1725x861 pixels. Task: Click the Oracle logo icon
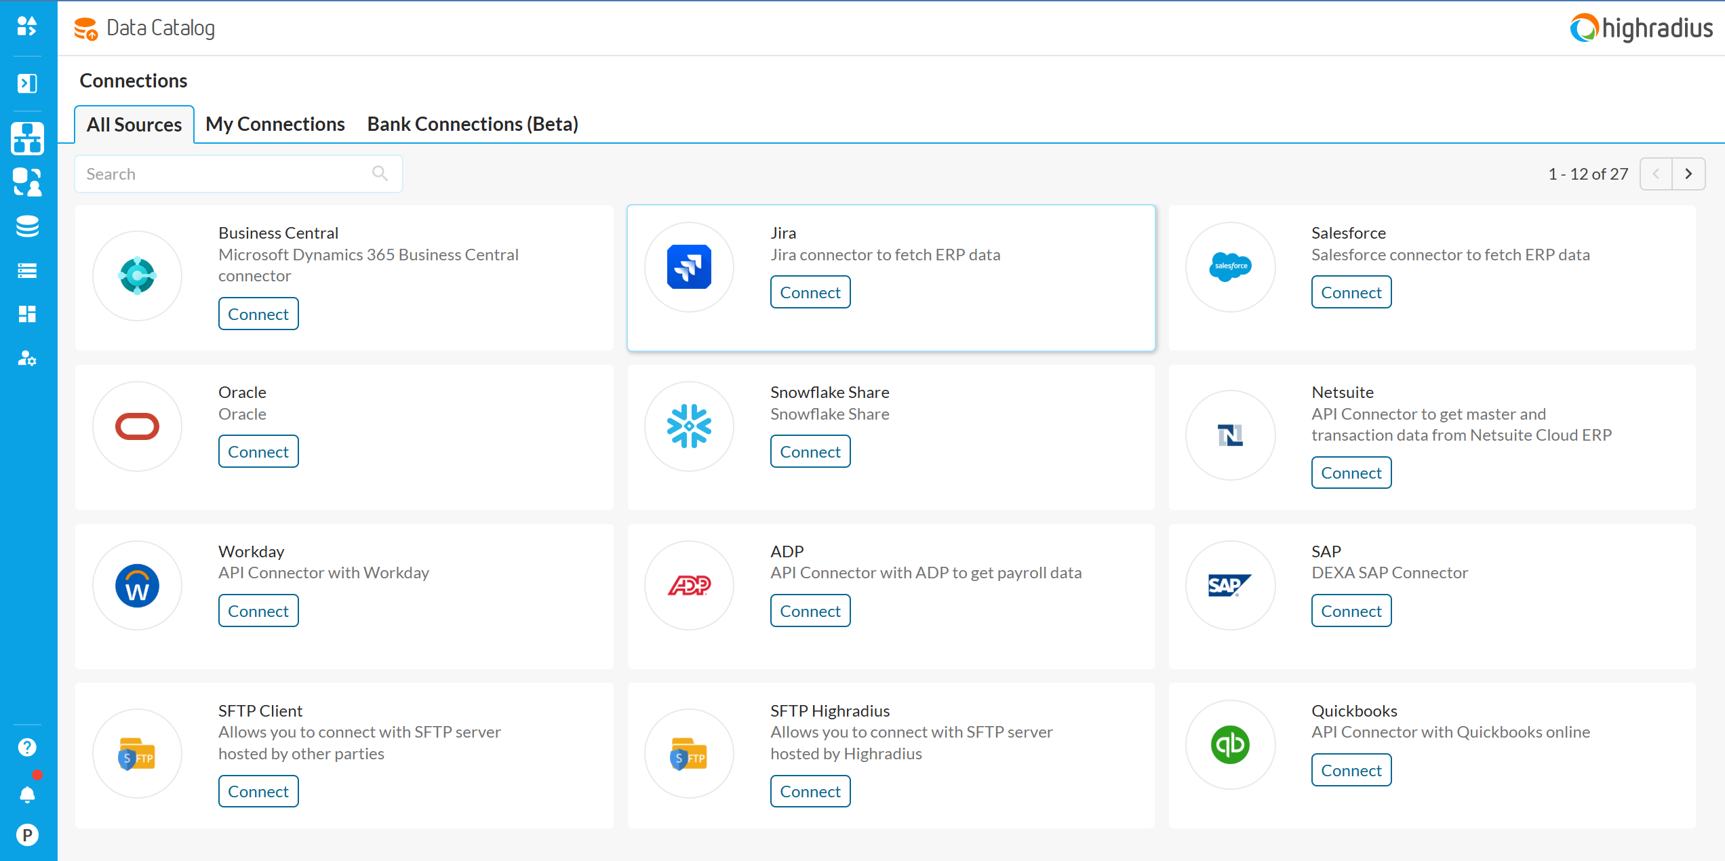click(x=138, y=426)
